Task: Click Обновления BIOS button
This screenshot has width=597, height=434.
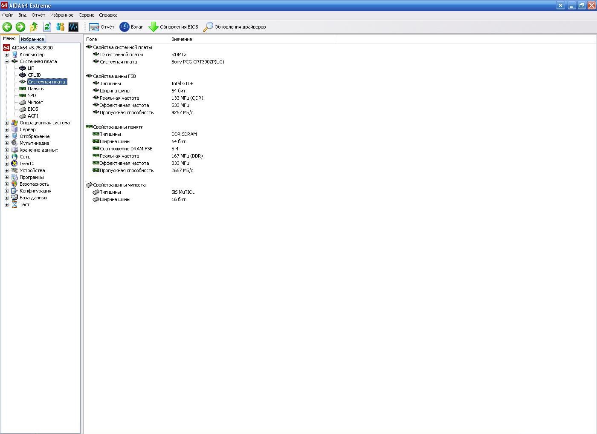Action: point(174,27)
